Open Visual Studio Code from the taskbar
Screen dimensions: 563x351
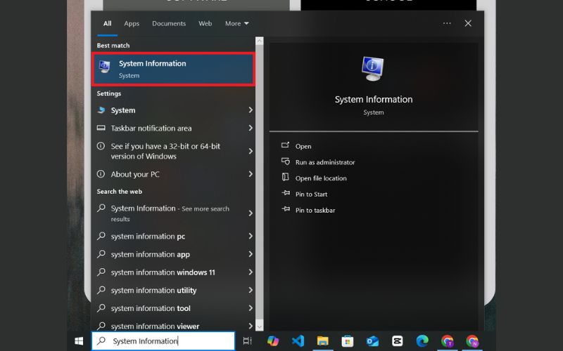tap(298, 341)
